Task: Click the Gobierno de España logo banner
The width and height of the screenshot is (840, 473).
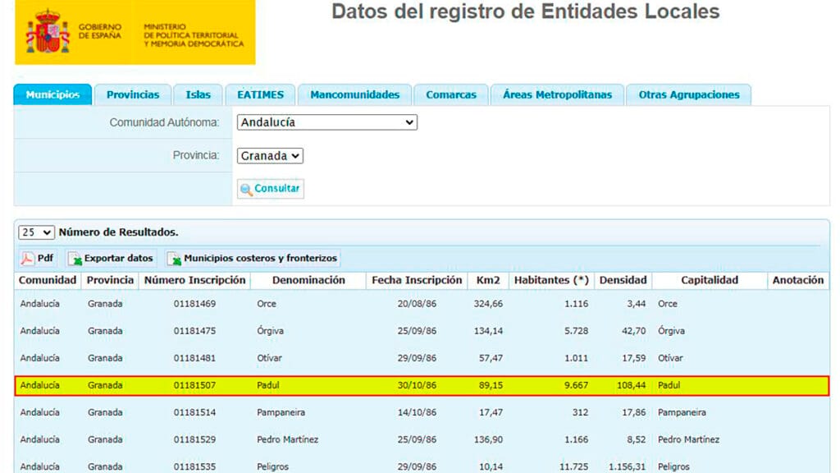Action: point(98,33)
